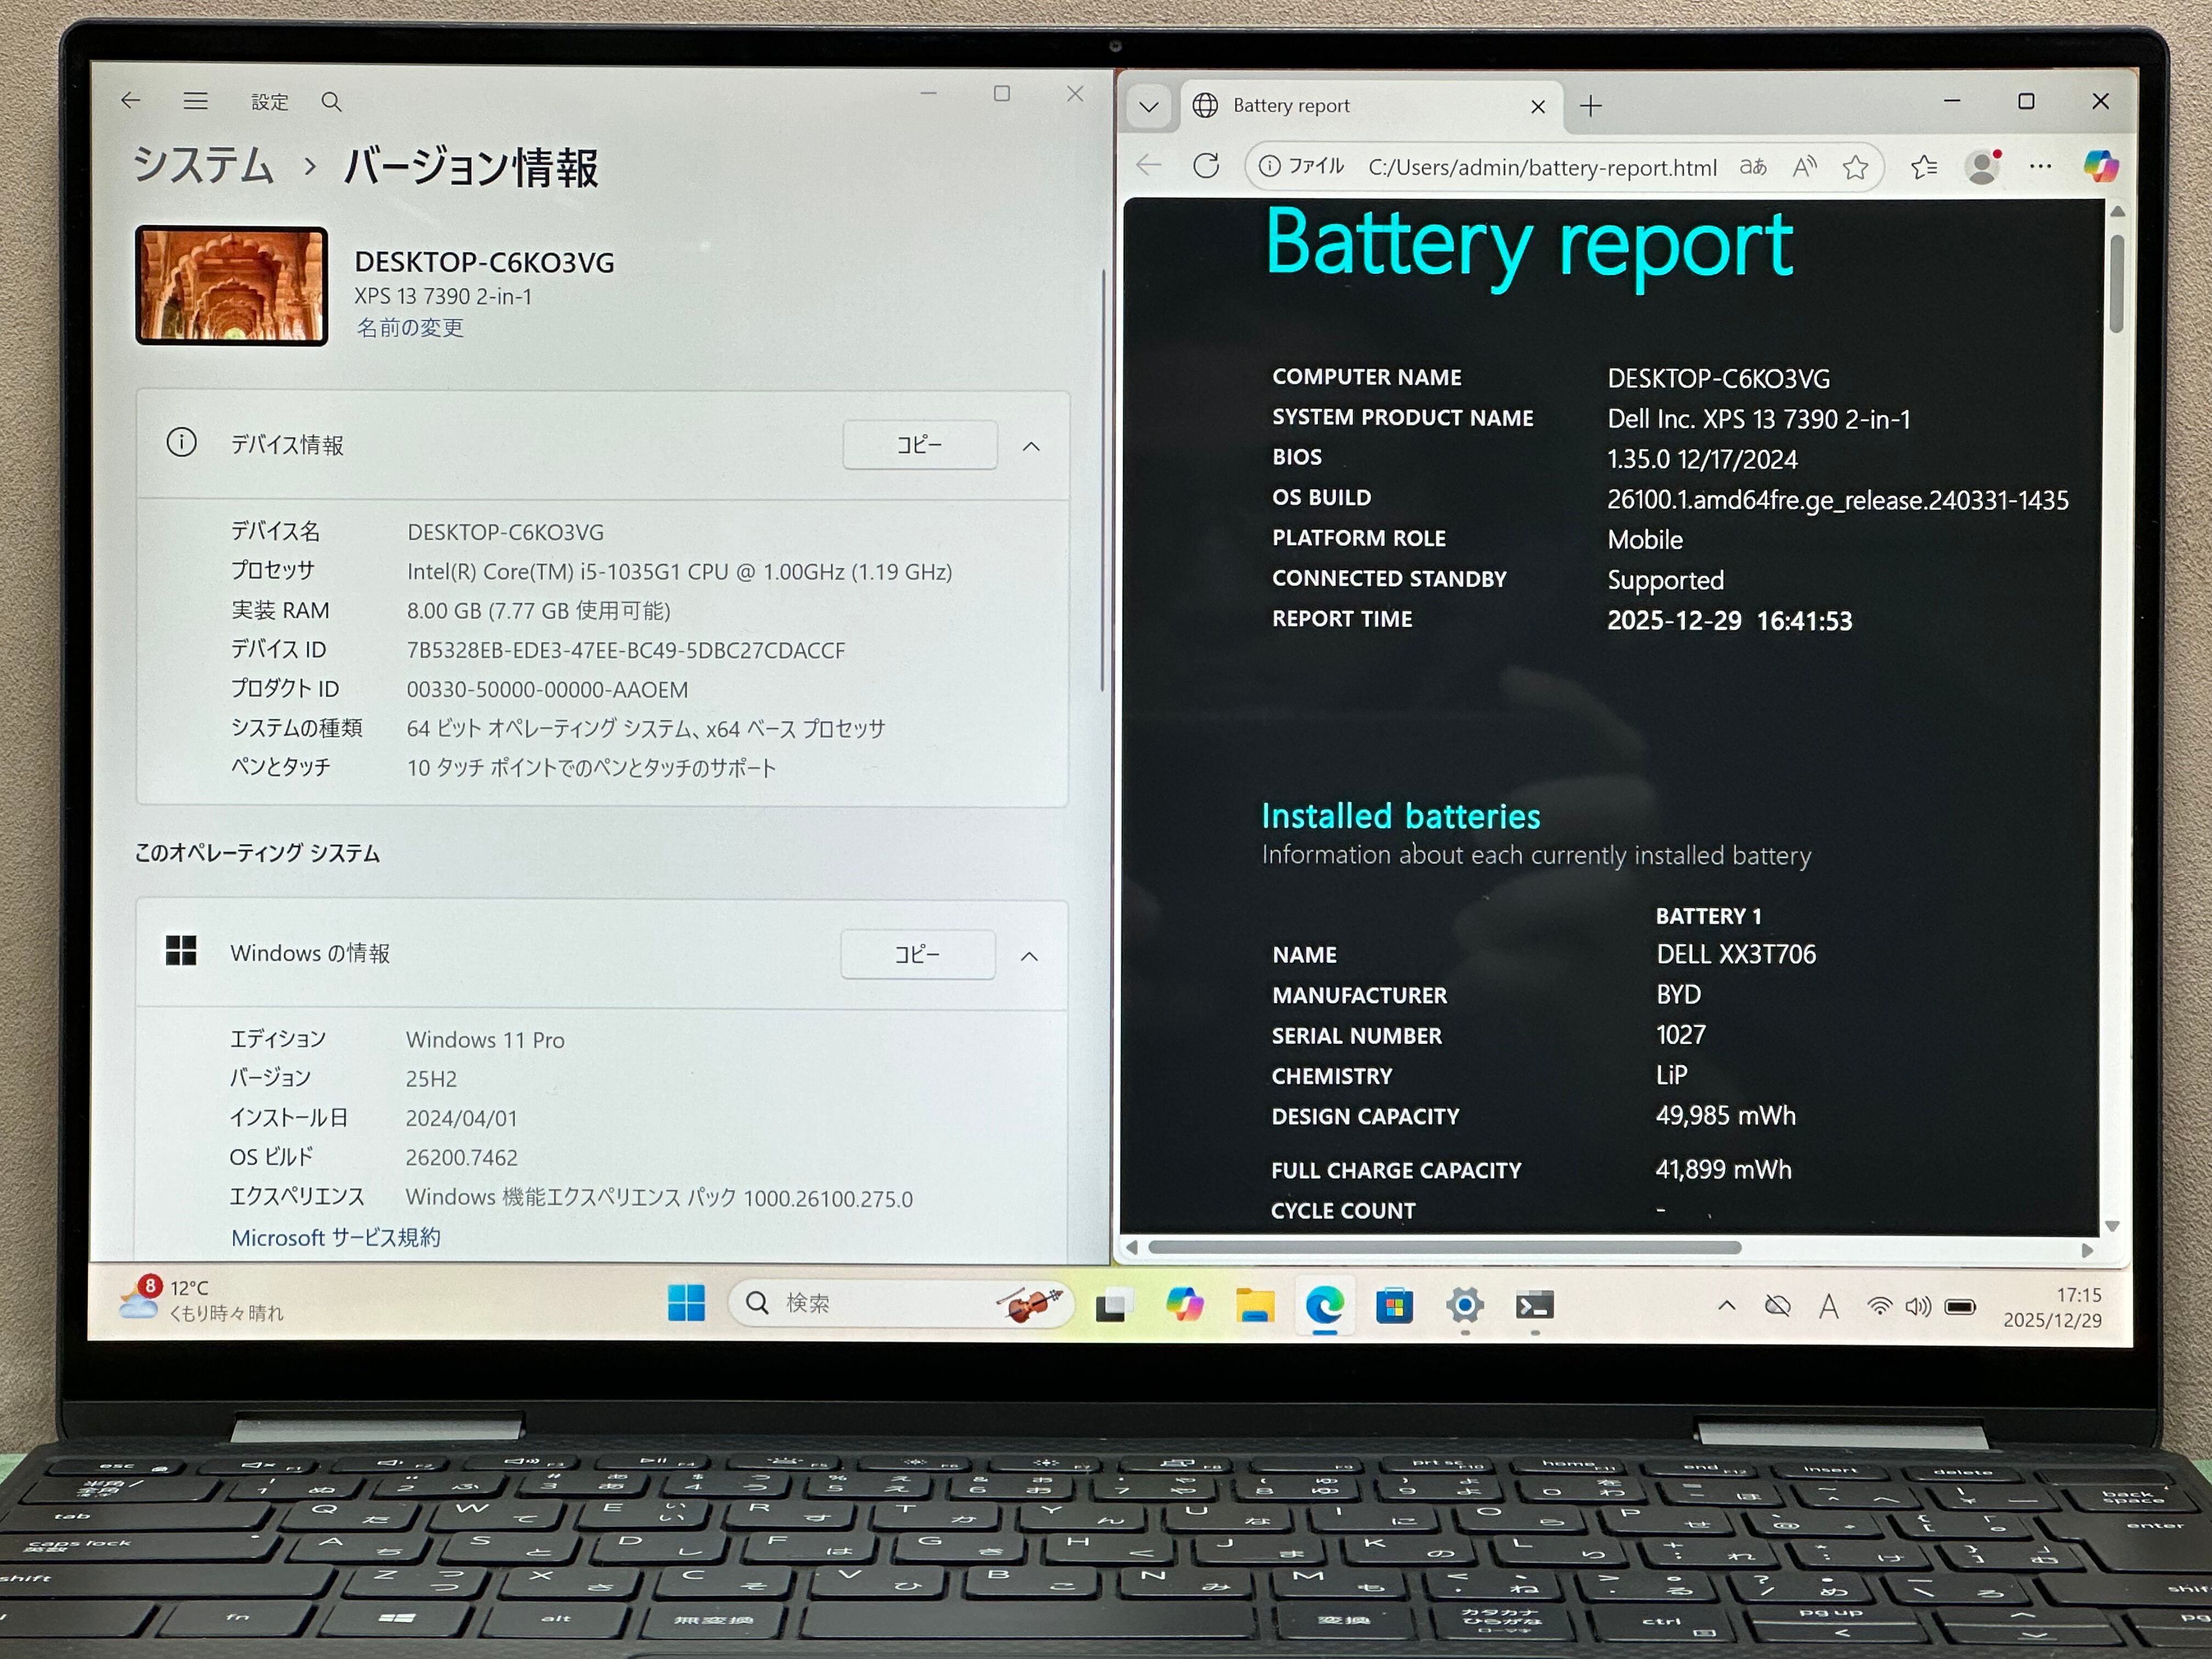The image size is (2212, 1659).
Task: Open Edge settings and more menu
Action: pyautogui.click(x=2040, y=166)
